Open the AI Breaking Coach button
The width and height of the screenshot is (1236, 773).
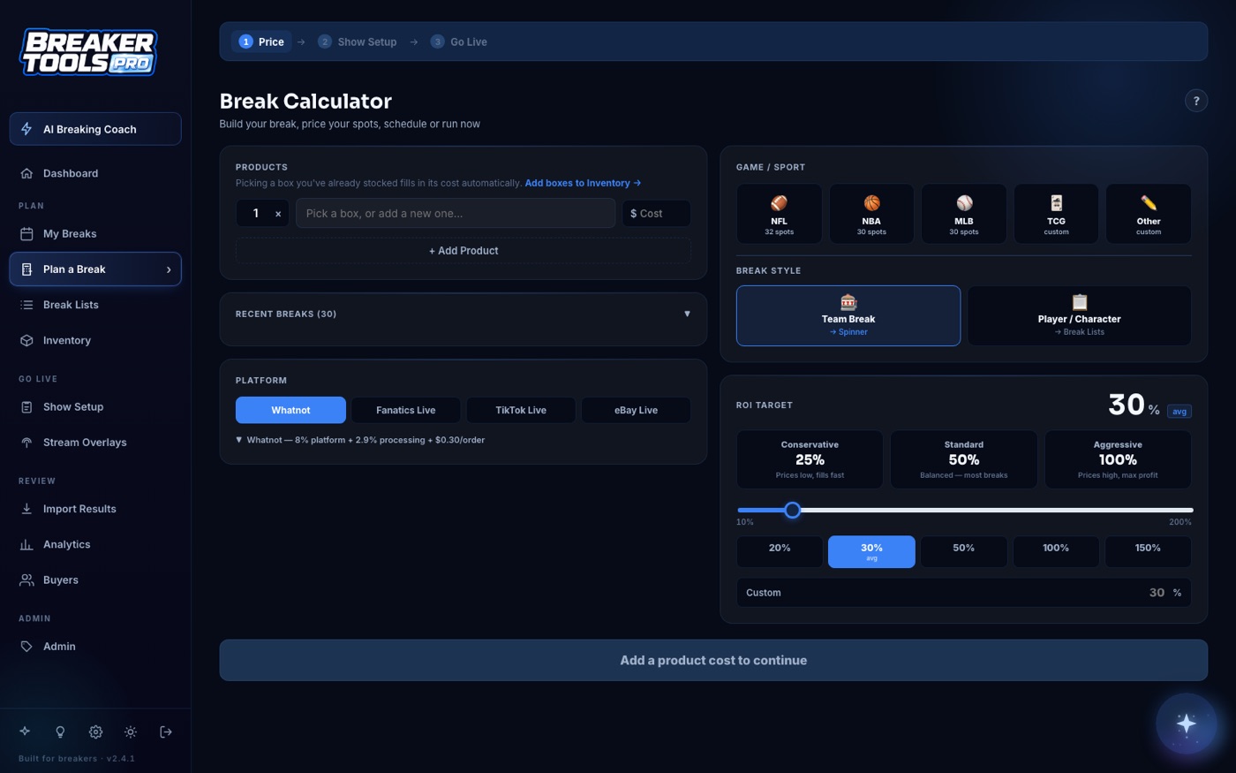pos(95,129)
